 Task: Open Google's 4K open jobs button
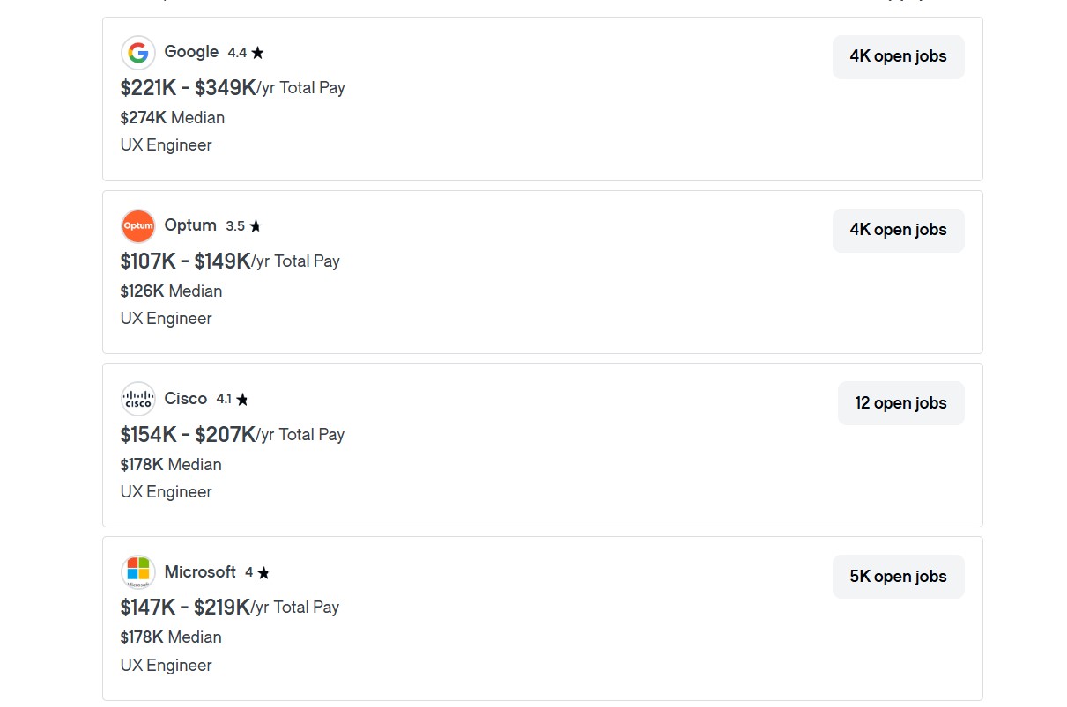(898, 56)
